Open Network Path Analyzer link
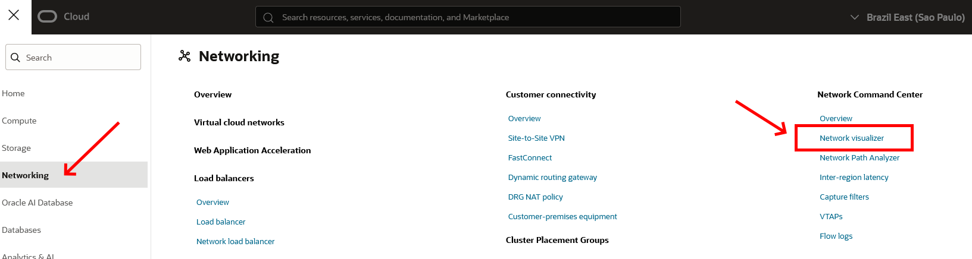This screenshot has height=259, width=972. click(860, 157)
